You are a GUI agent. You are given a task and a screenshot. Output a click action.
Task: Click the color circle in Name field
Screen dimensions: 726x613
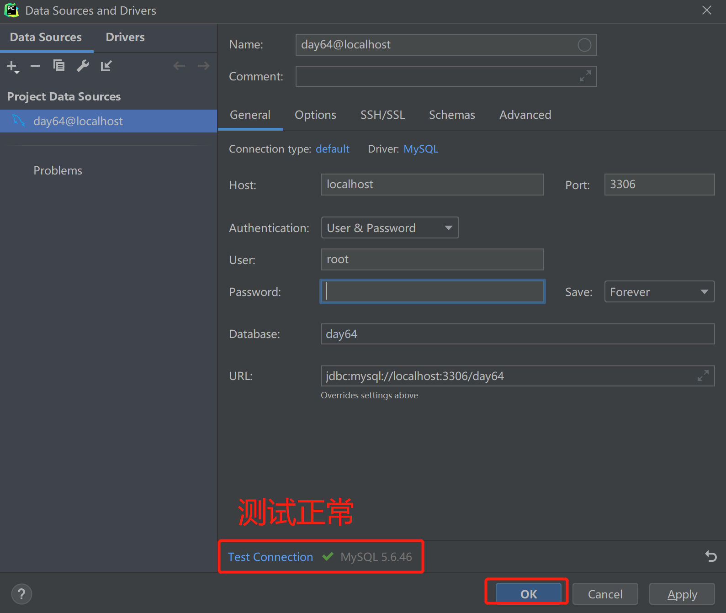pos(584,45)
